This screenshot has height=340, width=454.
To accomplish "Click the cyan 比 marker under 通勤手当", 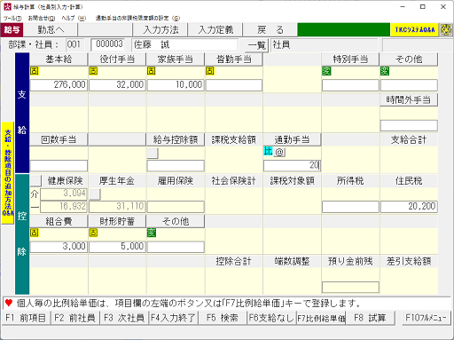I will pyautogui.click(x=268, y=151).
